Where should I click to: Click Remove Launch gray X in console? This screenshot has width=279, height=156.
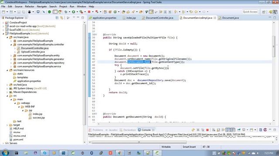tap(198, 130)
